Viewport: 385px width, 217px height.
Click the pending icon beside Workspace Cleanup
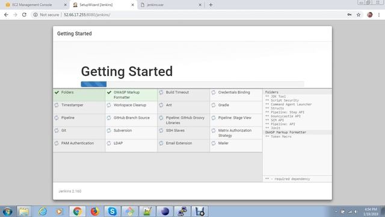coord(109,105)
